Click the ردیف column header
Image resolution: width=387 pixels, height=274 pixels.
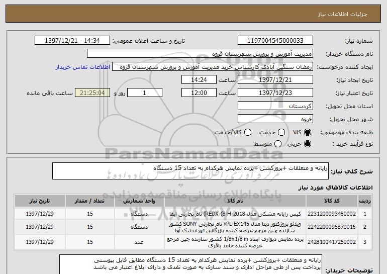coord(365,201)
